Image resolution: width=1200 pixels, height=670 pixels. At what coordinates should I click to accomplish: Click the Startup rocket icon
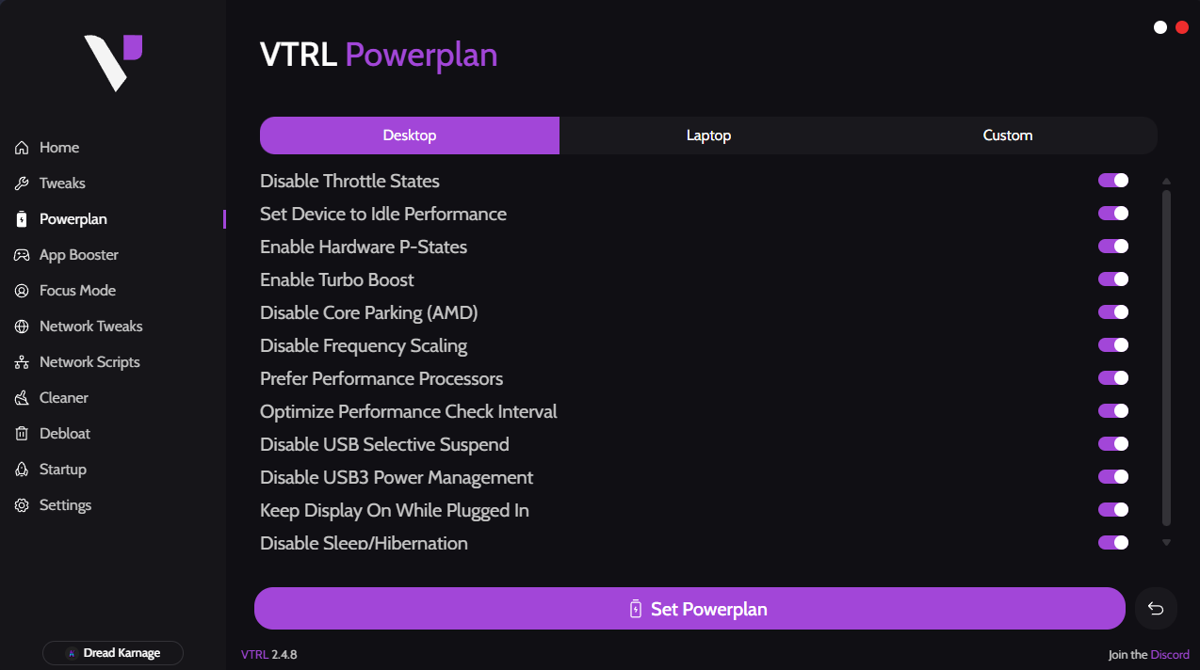click(22, 470)
